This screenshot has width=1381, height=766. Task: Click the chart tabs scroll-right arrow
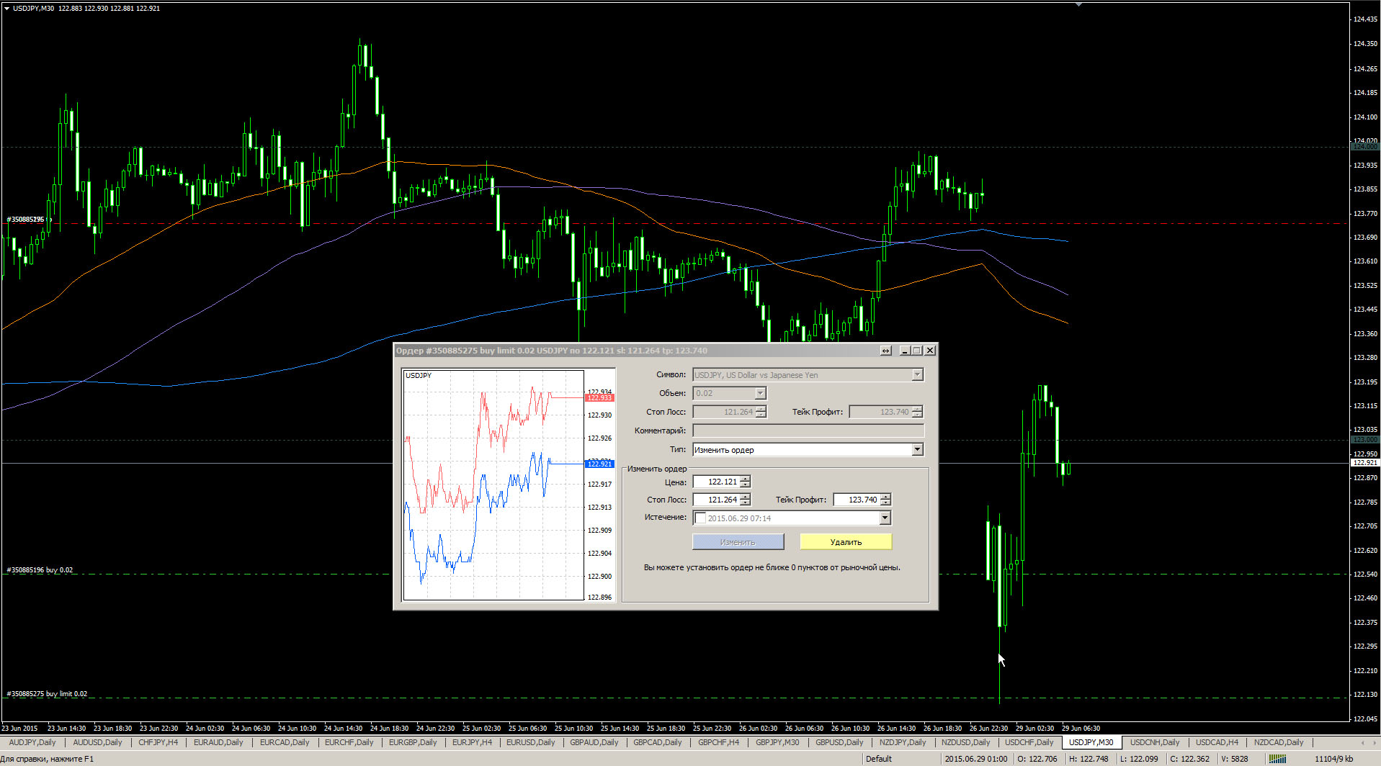coord(1374,742)
